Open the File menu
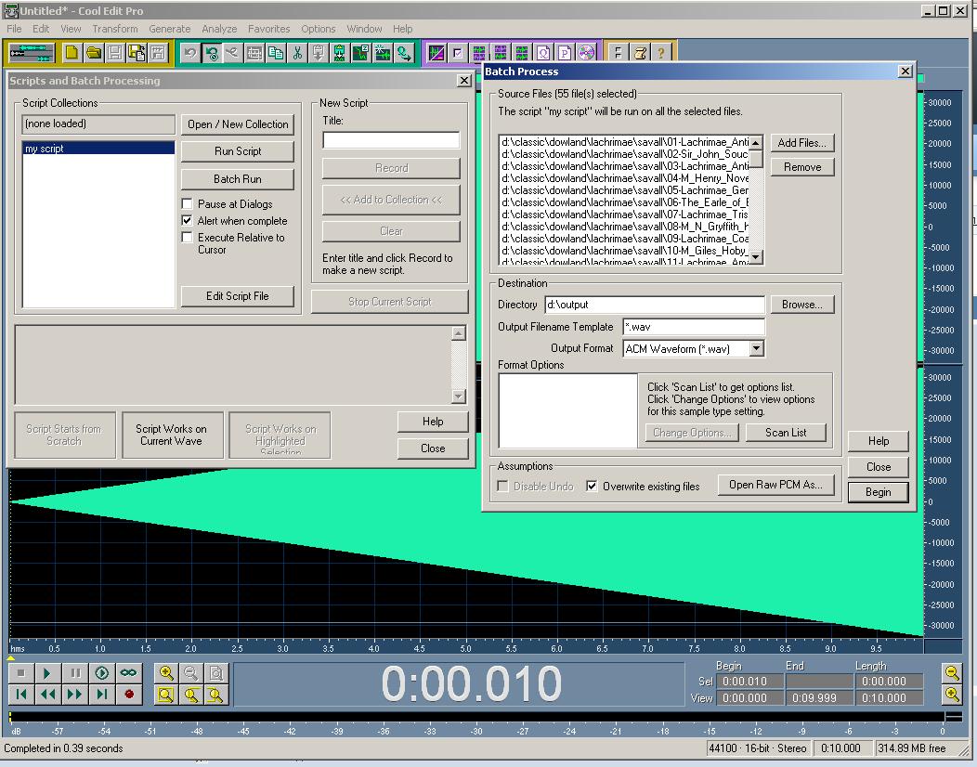This screenshot has width=977, height=767. 14,29
